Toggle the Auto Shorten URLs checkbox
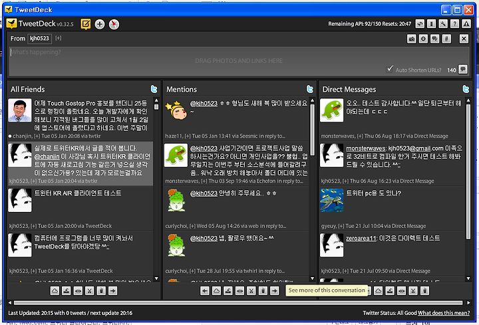 coord(390,69)
